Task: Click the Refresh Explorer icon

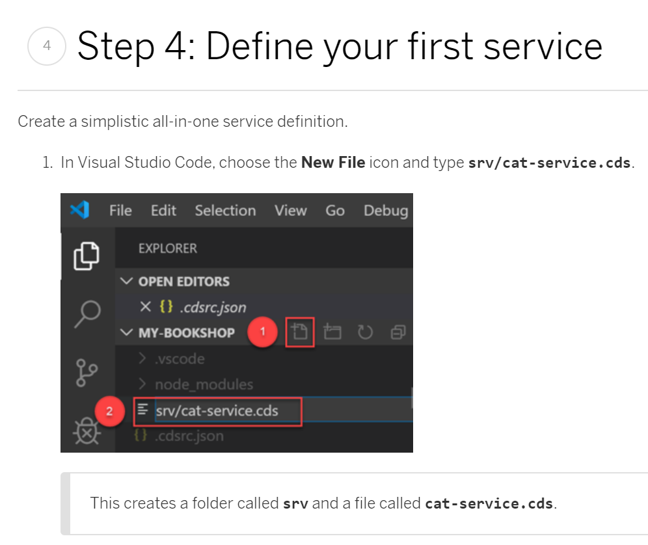Action: 365,332
